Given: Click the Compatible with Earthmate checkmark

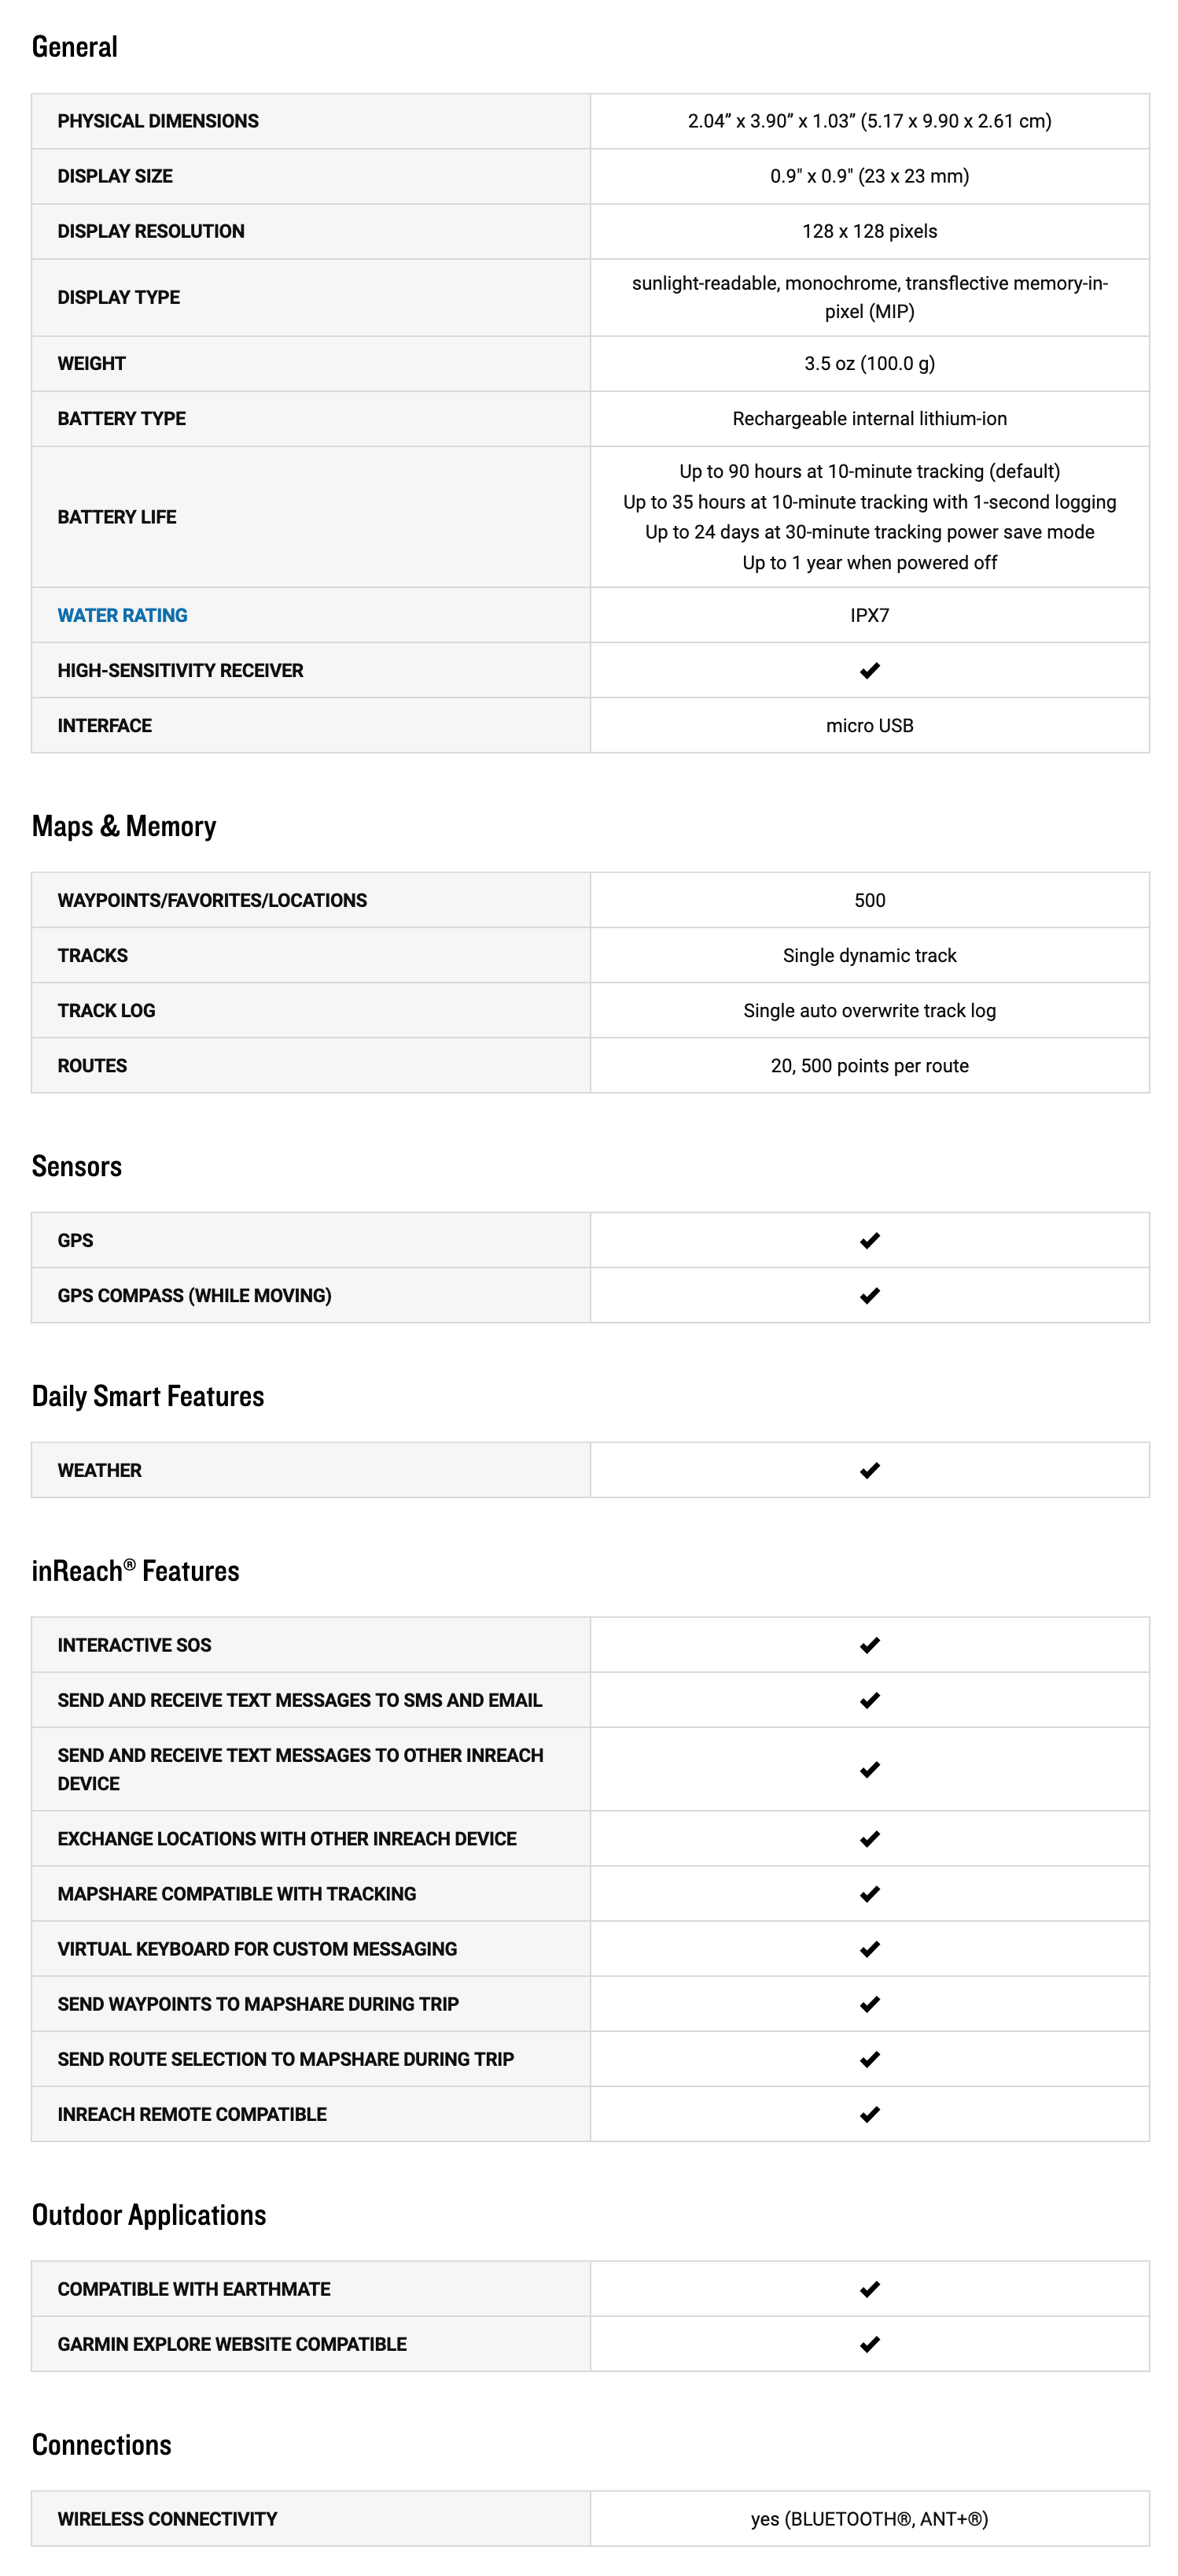Looking at the screenshot, I should [869, 2289].
